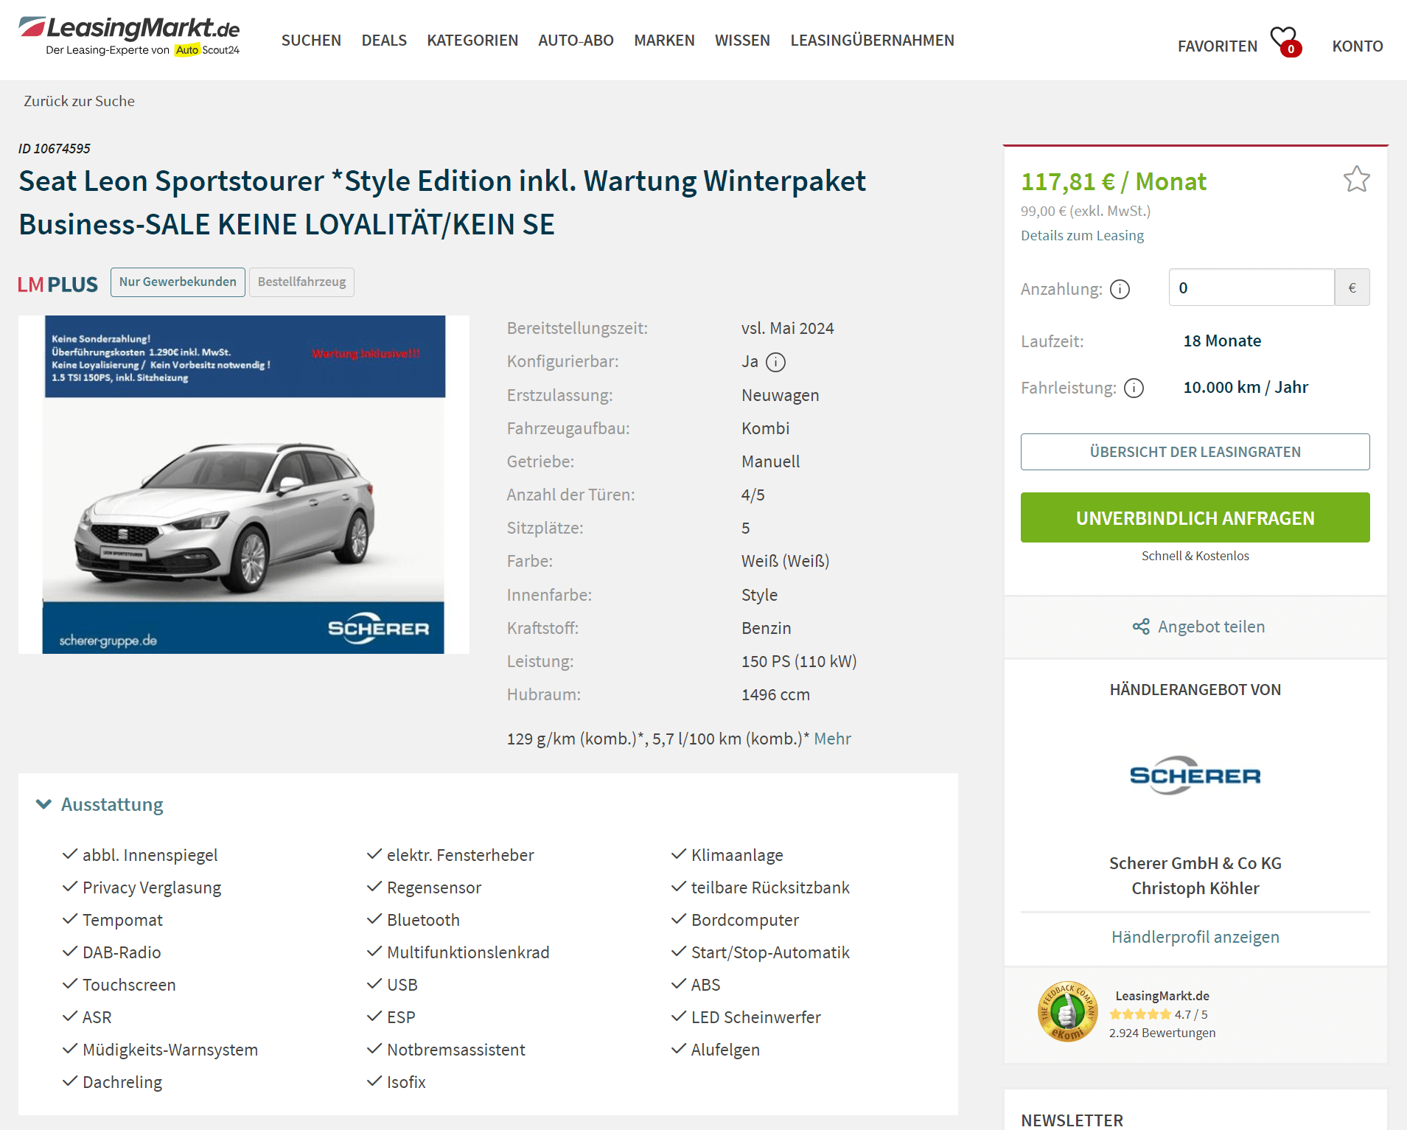
Task: Open Händlerprofil anzeigen
Action: point(1195,937)
